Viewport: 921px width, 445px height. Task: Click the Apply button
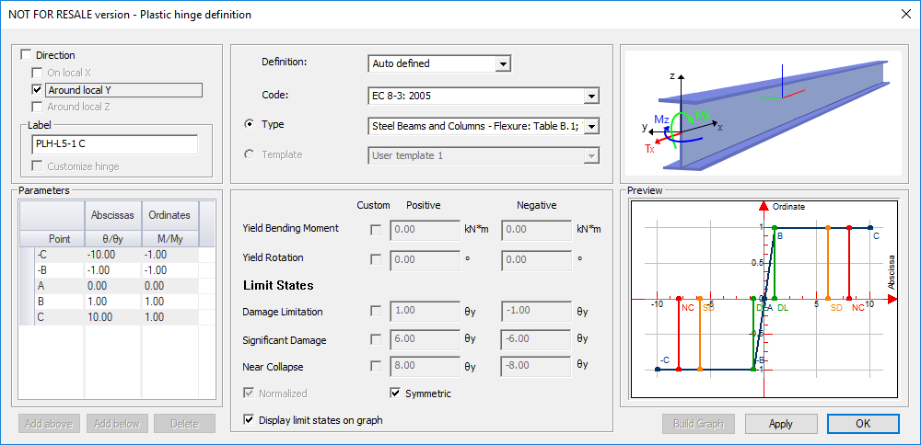click(781, 424)
